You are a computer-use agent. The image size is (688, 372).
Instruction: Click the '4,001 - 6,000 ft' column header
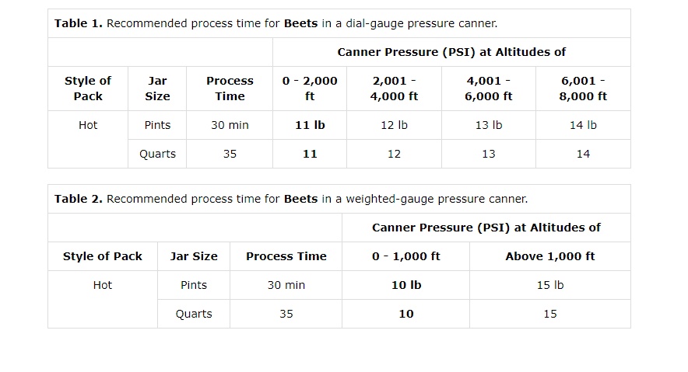pyautogui.click(x=488, y=89)
